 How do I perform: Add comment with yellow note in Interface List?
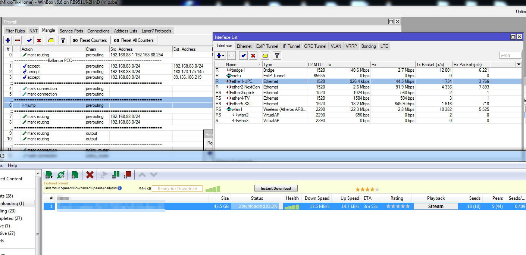click(265, 56)
